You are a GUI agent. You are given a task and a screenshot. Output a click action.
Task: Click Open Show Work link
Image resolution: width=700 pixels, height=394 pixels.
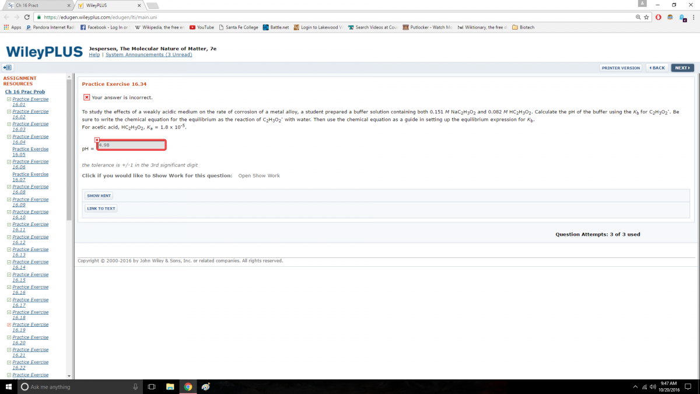point(259,176)
